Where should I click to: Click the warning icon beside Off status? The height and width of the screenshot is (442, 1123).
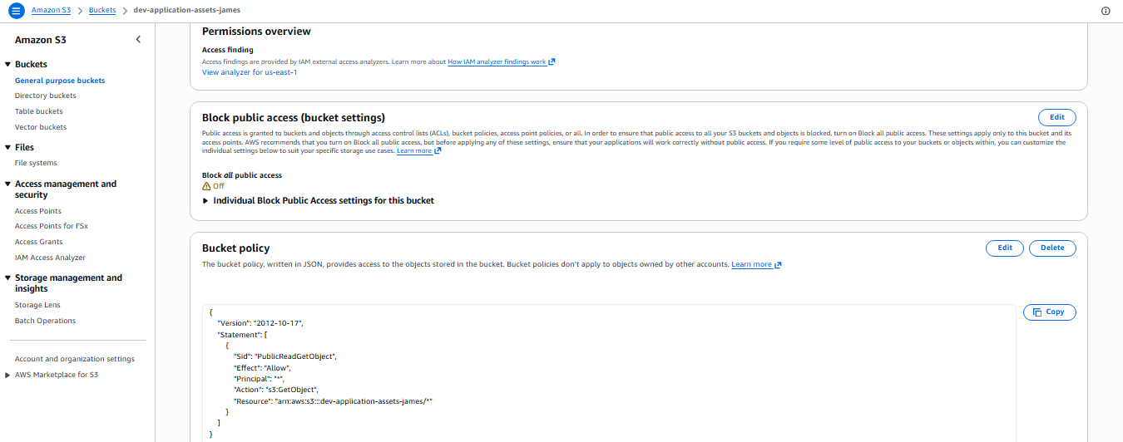206,186
